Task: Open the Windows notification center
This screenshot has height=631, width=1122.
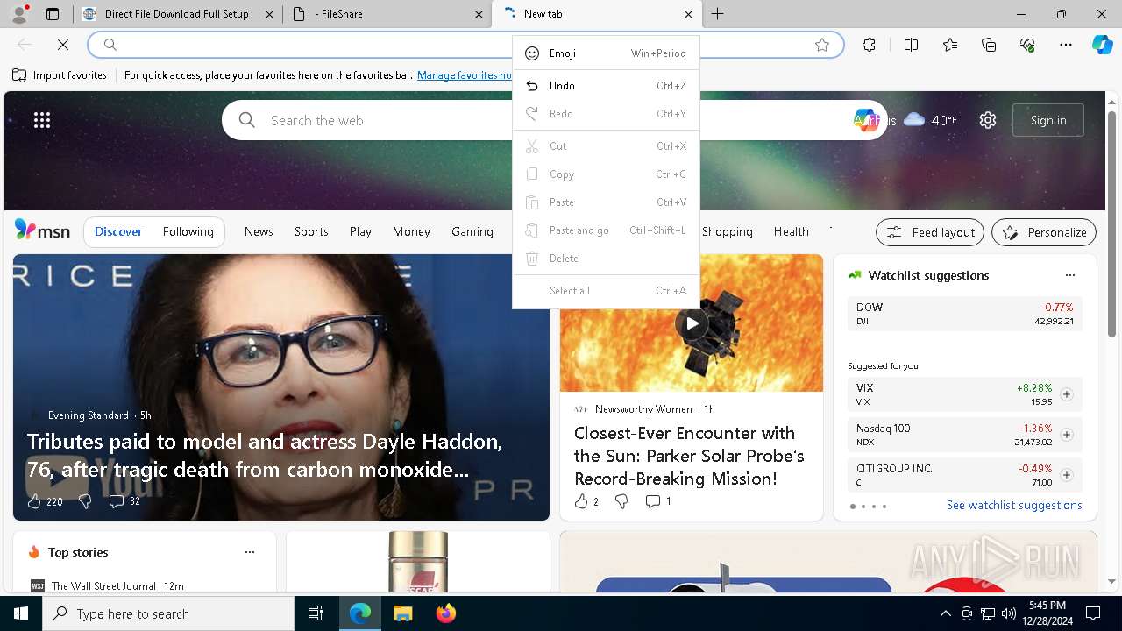Action: tap(1093, 613)
